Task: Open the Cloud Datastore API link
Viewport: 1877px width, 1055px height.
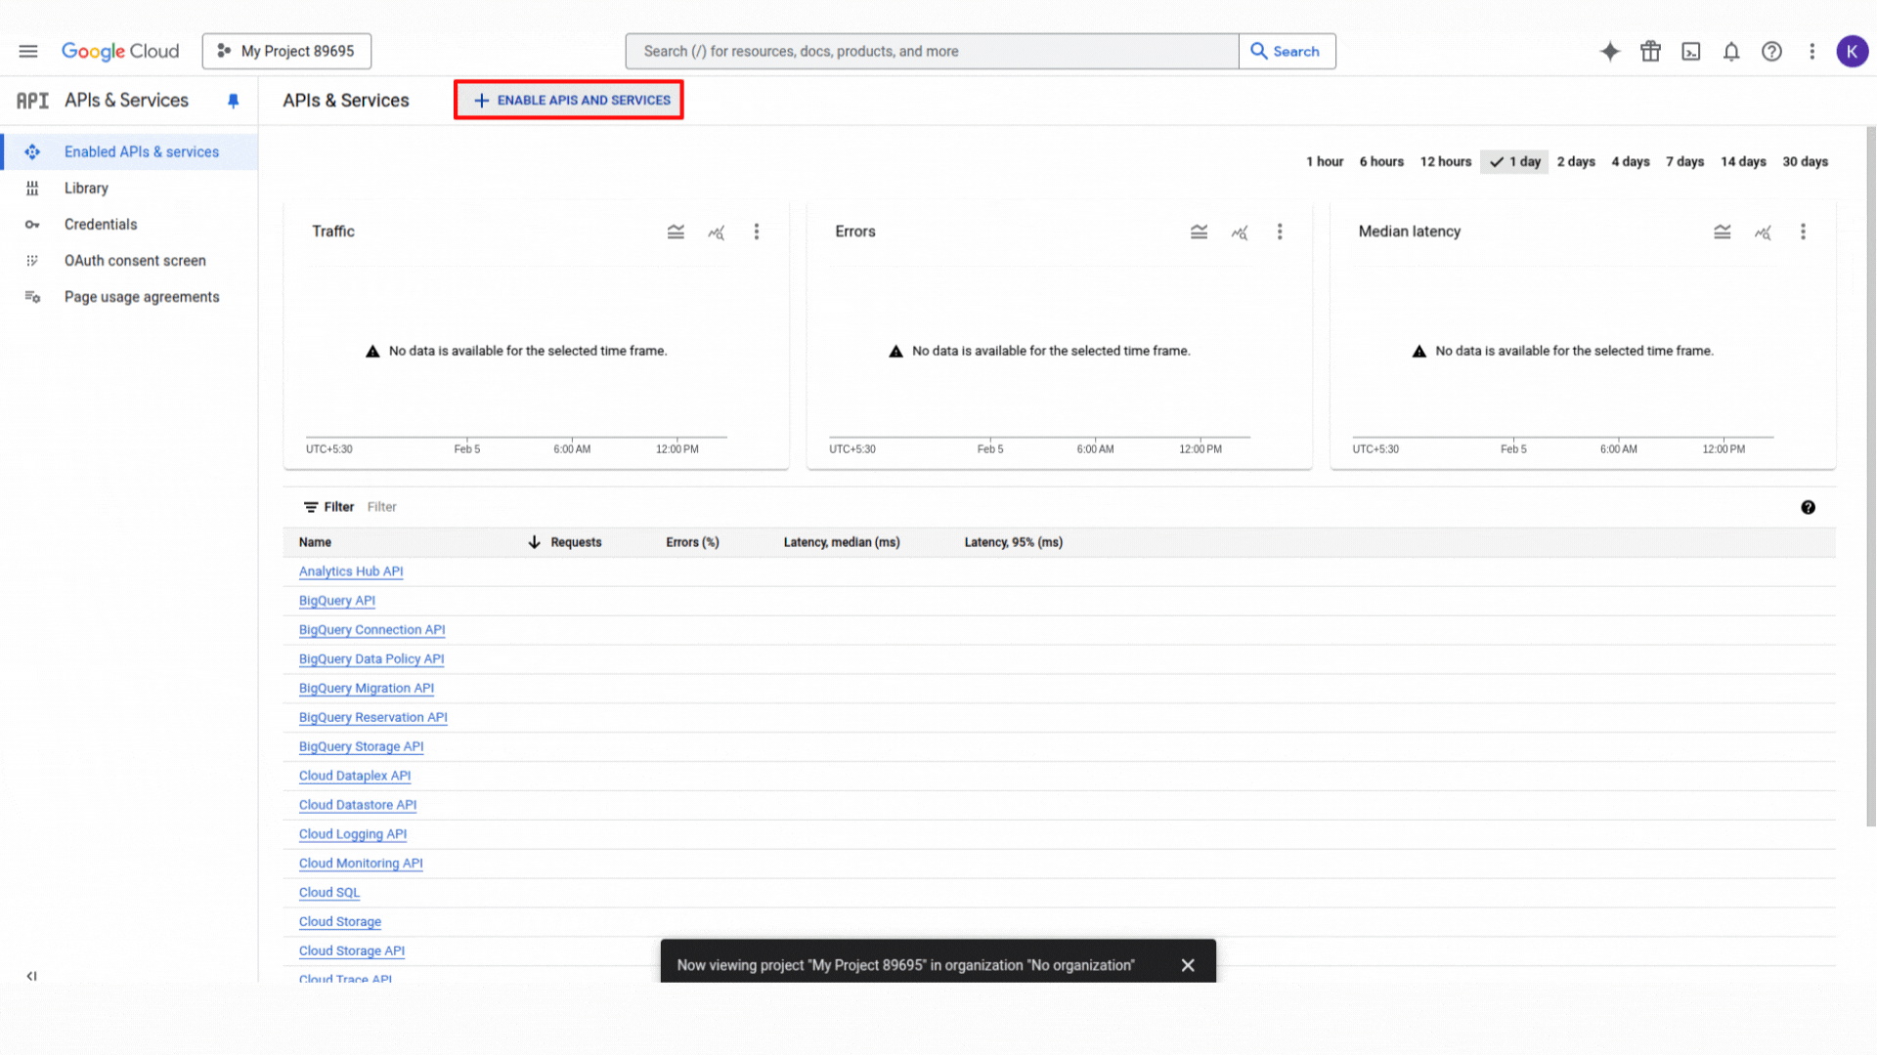Action: (x=358, y=805)
